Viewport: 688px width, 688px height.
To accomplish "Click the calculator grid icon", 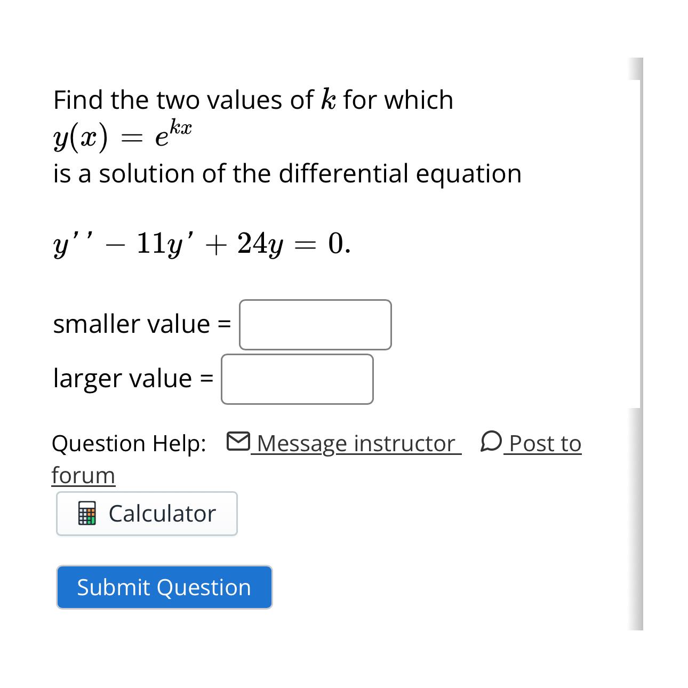I will pos(87,514).
